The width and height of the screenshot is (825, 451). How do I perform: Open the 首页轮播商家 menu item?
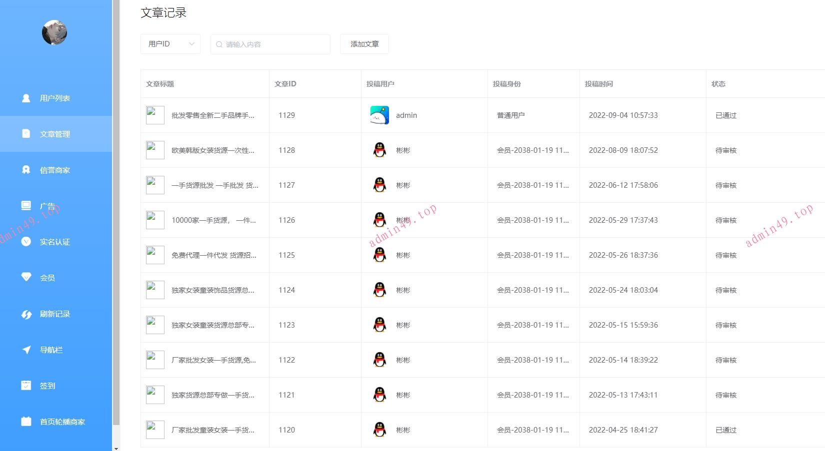(62, 422)
